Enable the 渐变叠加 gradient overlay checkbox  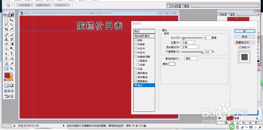coord(136,77)
